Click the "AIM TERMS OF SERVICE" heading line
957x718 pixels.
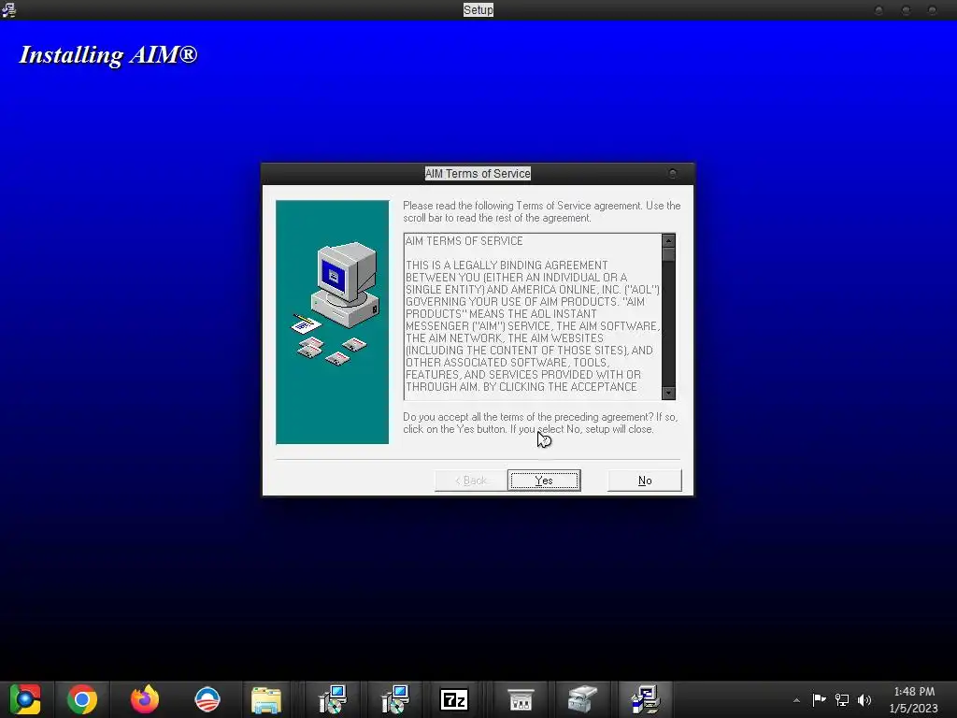coord(464,241)
